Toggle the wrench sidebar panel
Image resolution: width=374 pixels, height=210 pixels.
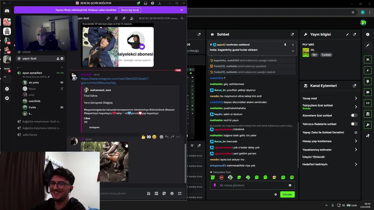(368, 125)
